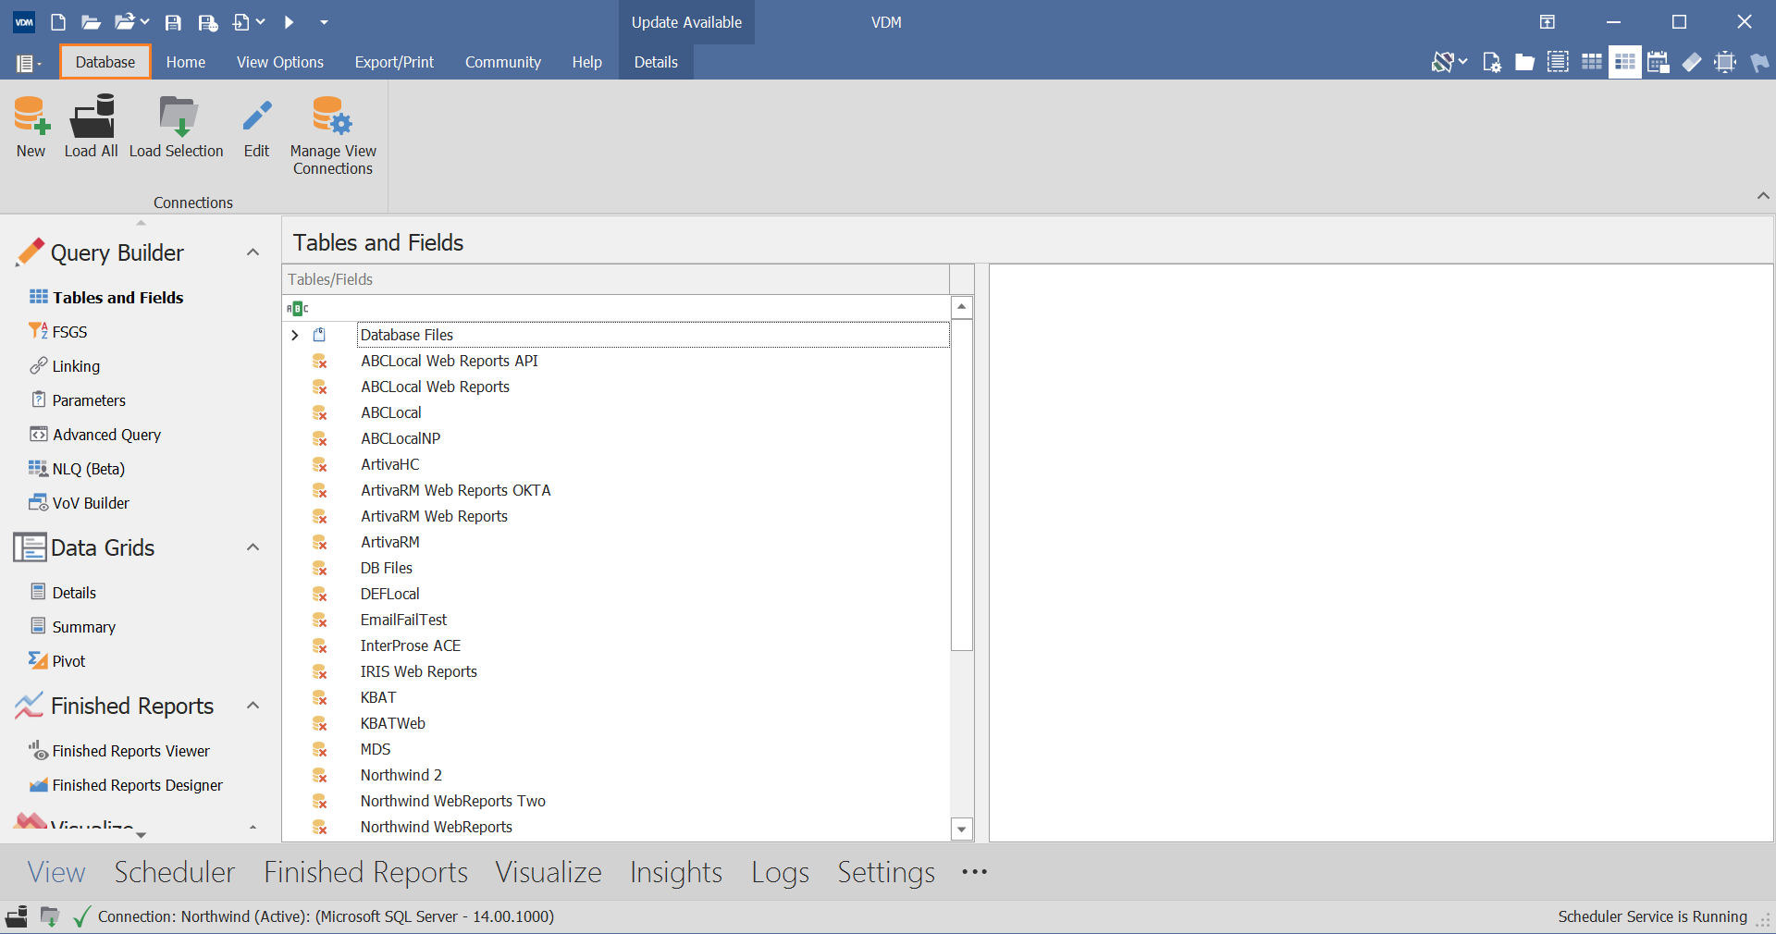
Task: Click the flag icon at top-right
Action: [x=1759, y=62]
